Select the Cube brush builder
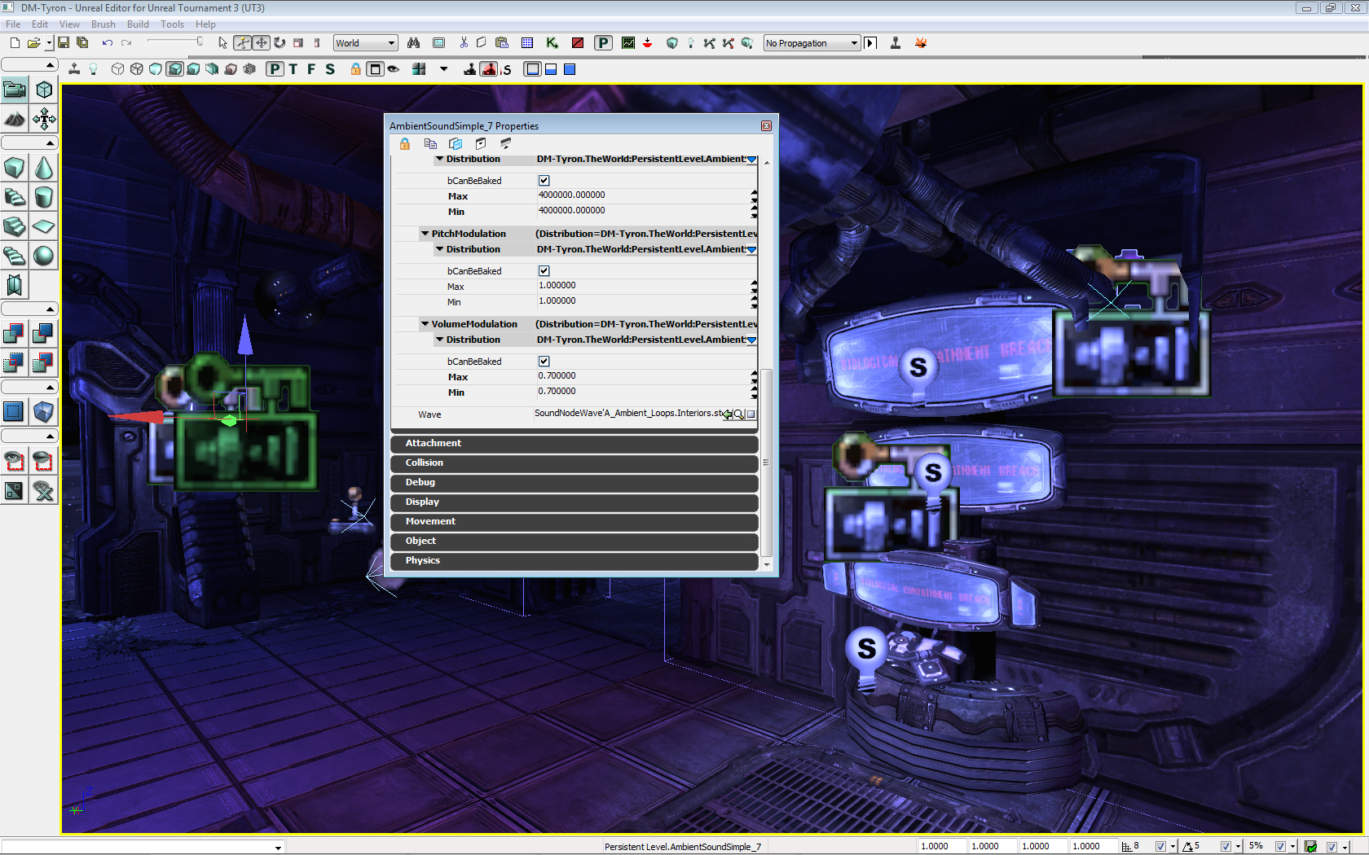 [15, 168]
